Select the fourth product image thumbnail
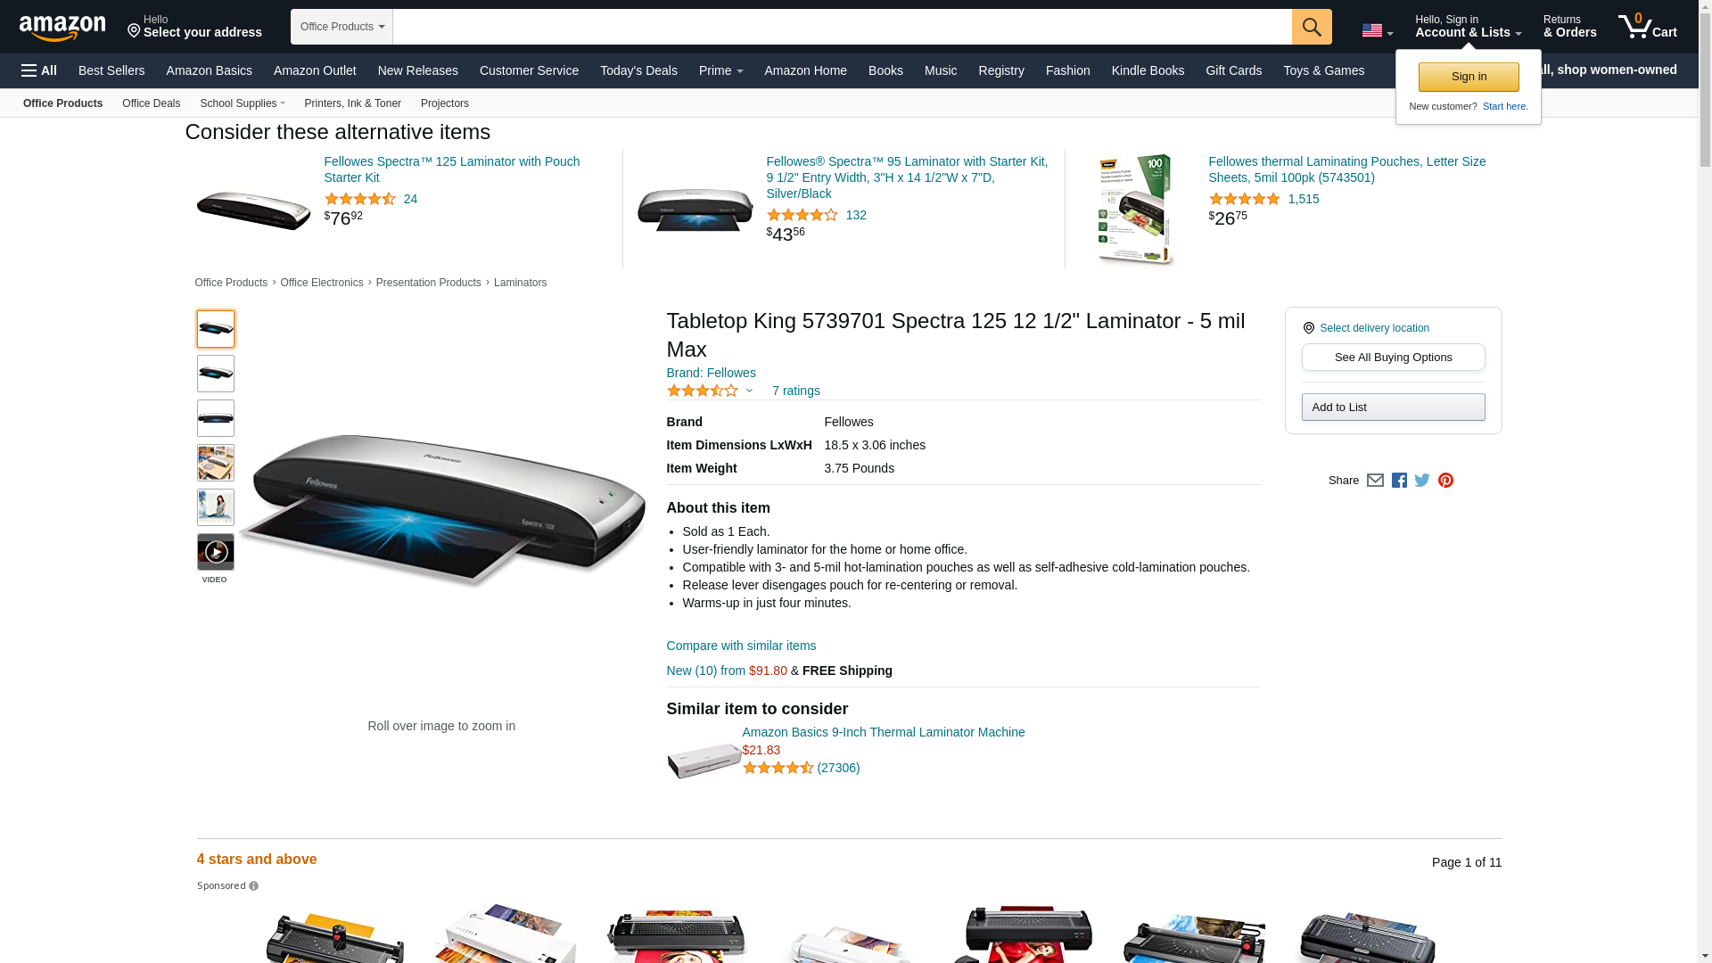Screen dimensions: 1712x963 click(216, 463)
